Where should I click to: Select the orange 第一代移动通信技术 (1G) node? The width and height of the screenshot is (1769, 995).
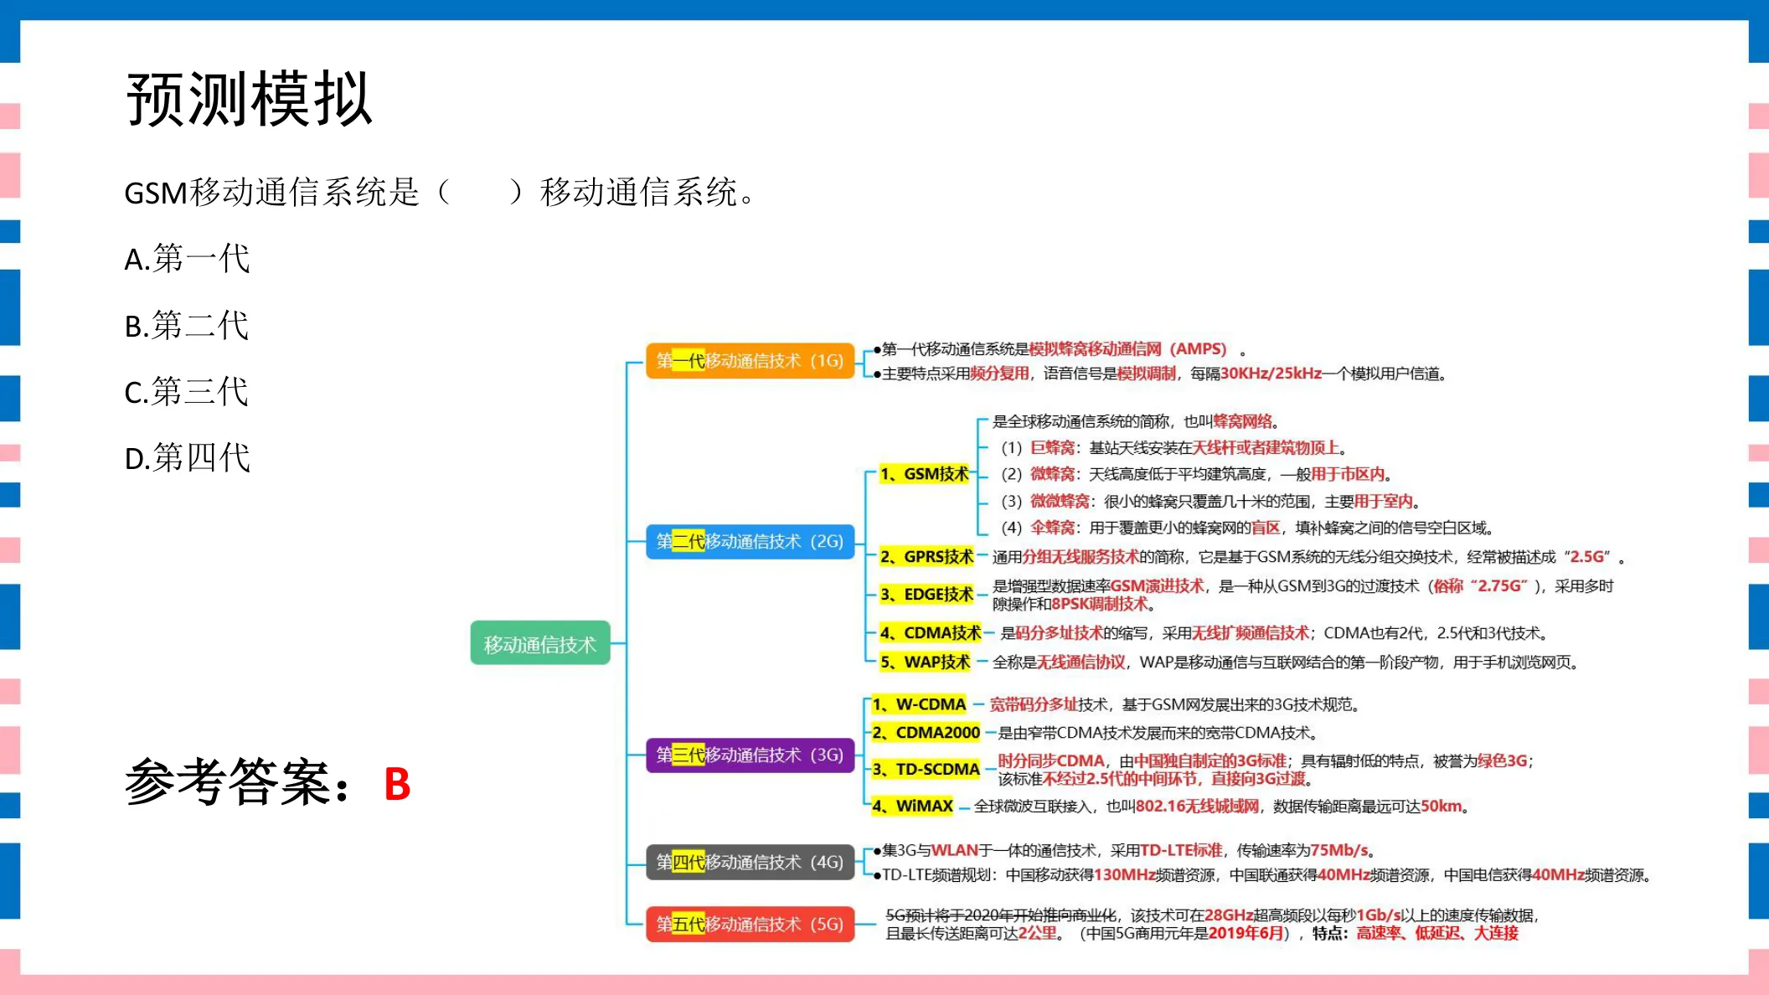(x=750, y=361)
